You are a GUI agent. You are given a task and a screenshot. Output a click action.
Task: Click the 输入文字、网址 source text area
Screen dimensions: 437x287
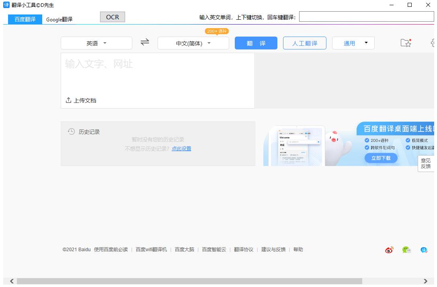click(x=158, y=80)
